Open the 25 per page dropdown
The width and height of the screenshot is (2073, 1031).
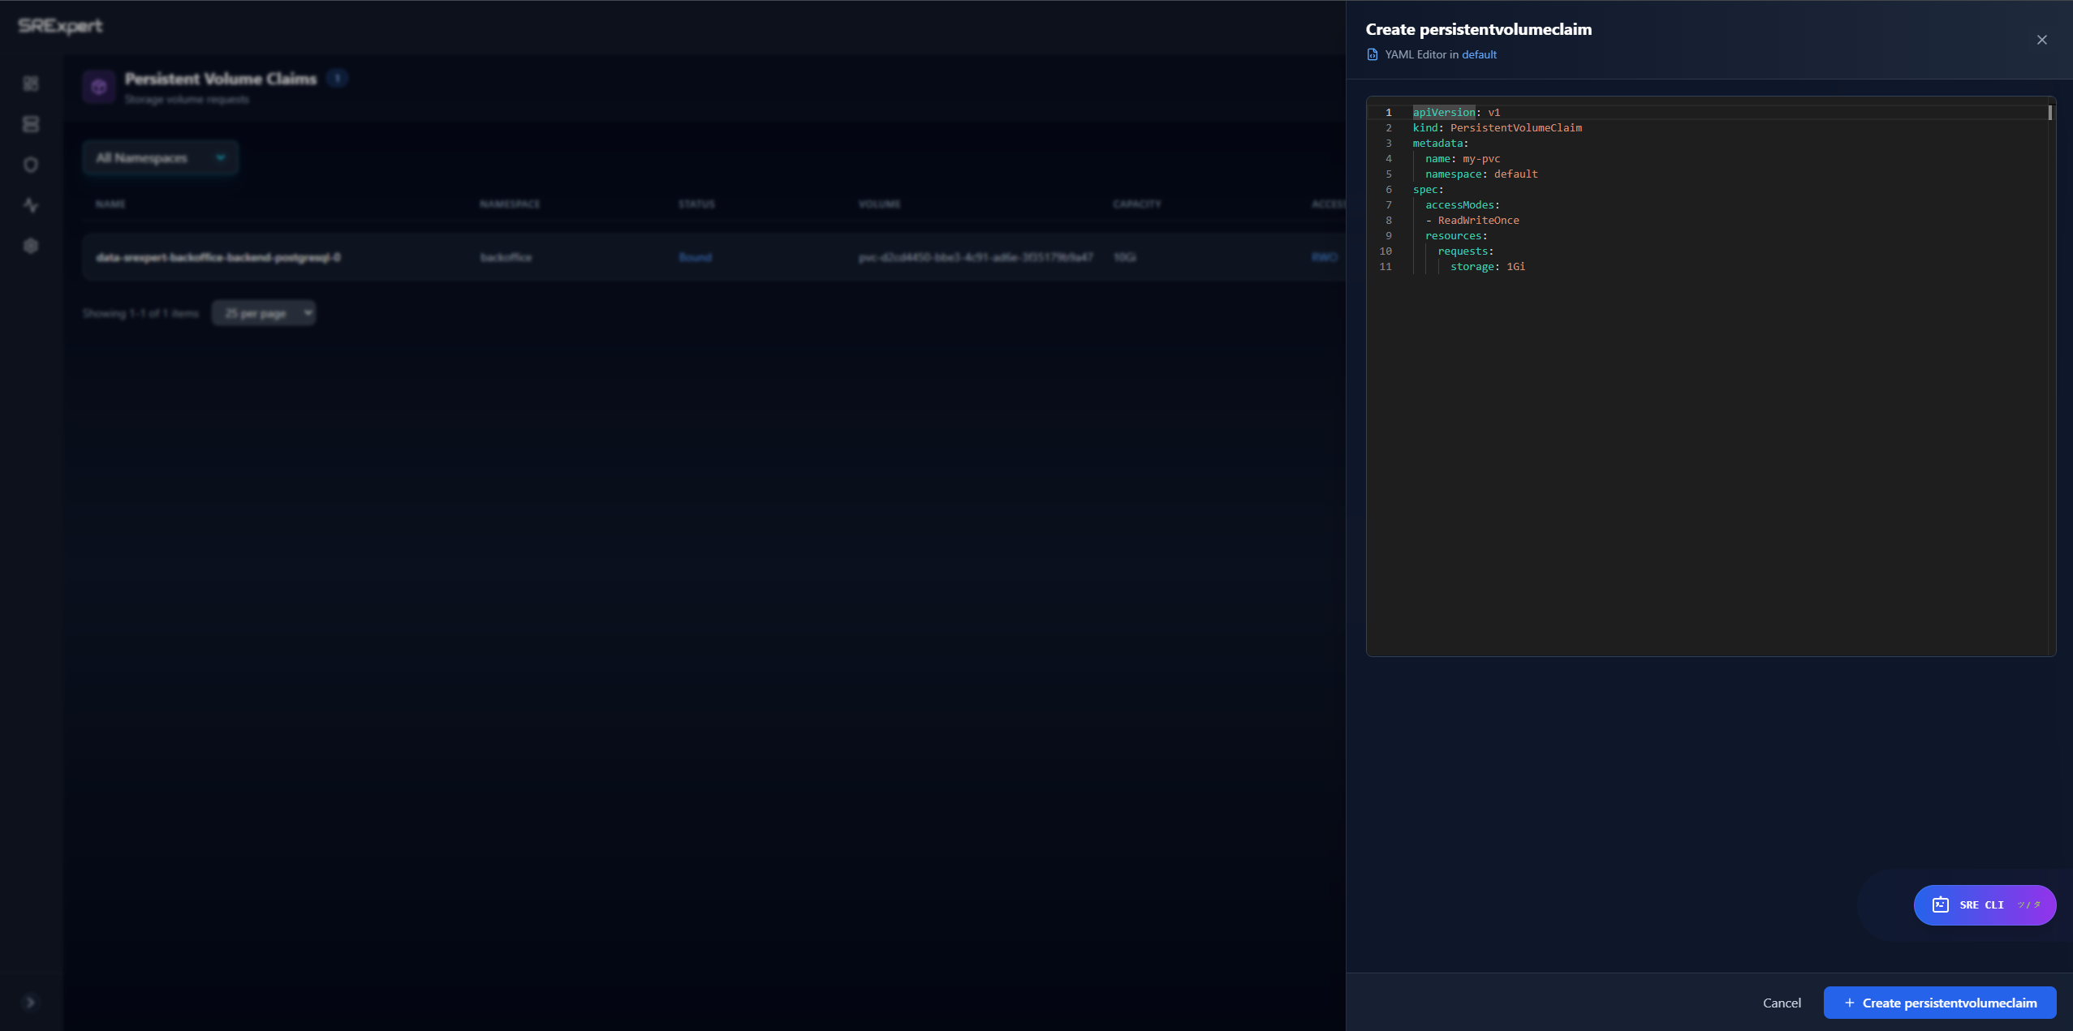263,312
